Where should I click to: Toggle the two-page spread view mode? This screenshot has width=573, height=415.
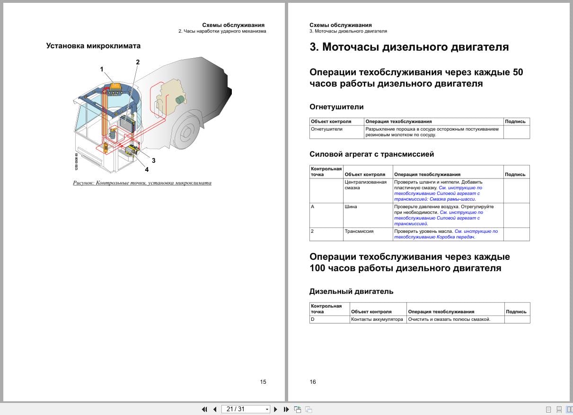pyautogui.click(x=570, y=409)
